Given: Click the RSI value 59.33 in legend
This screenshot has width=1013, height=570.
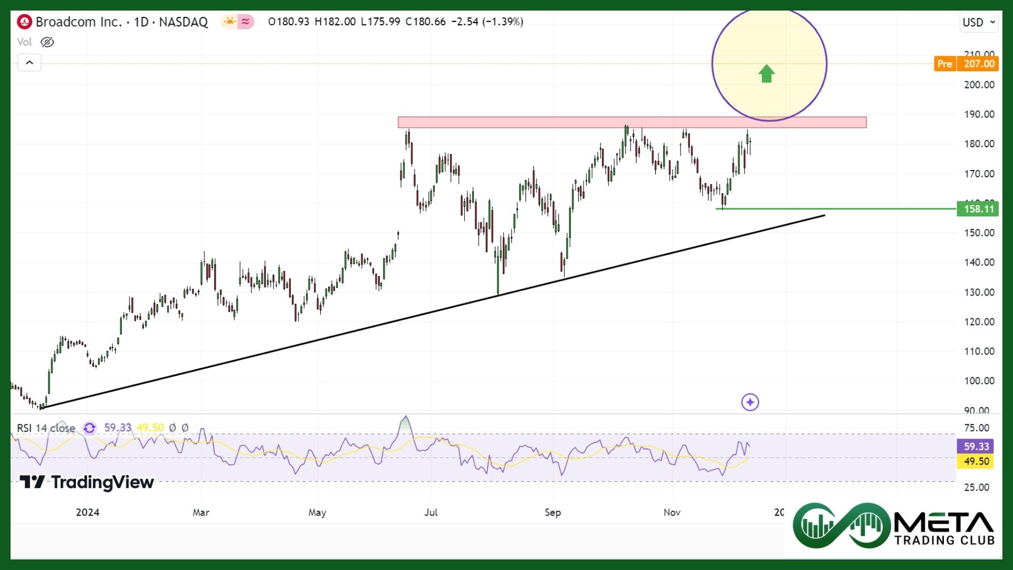Looking at the screenshot, I should 117,428.
